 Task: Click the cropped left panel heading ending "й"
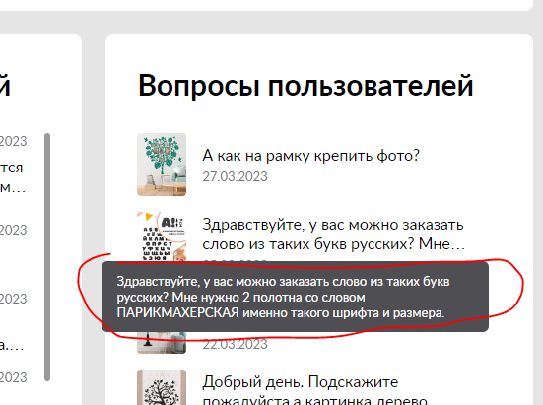pos(5,85)
